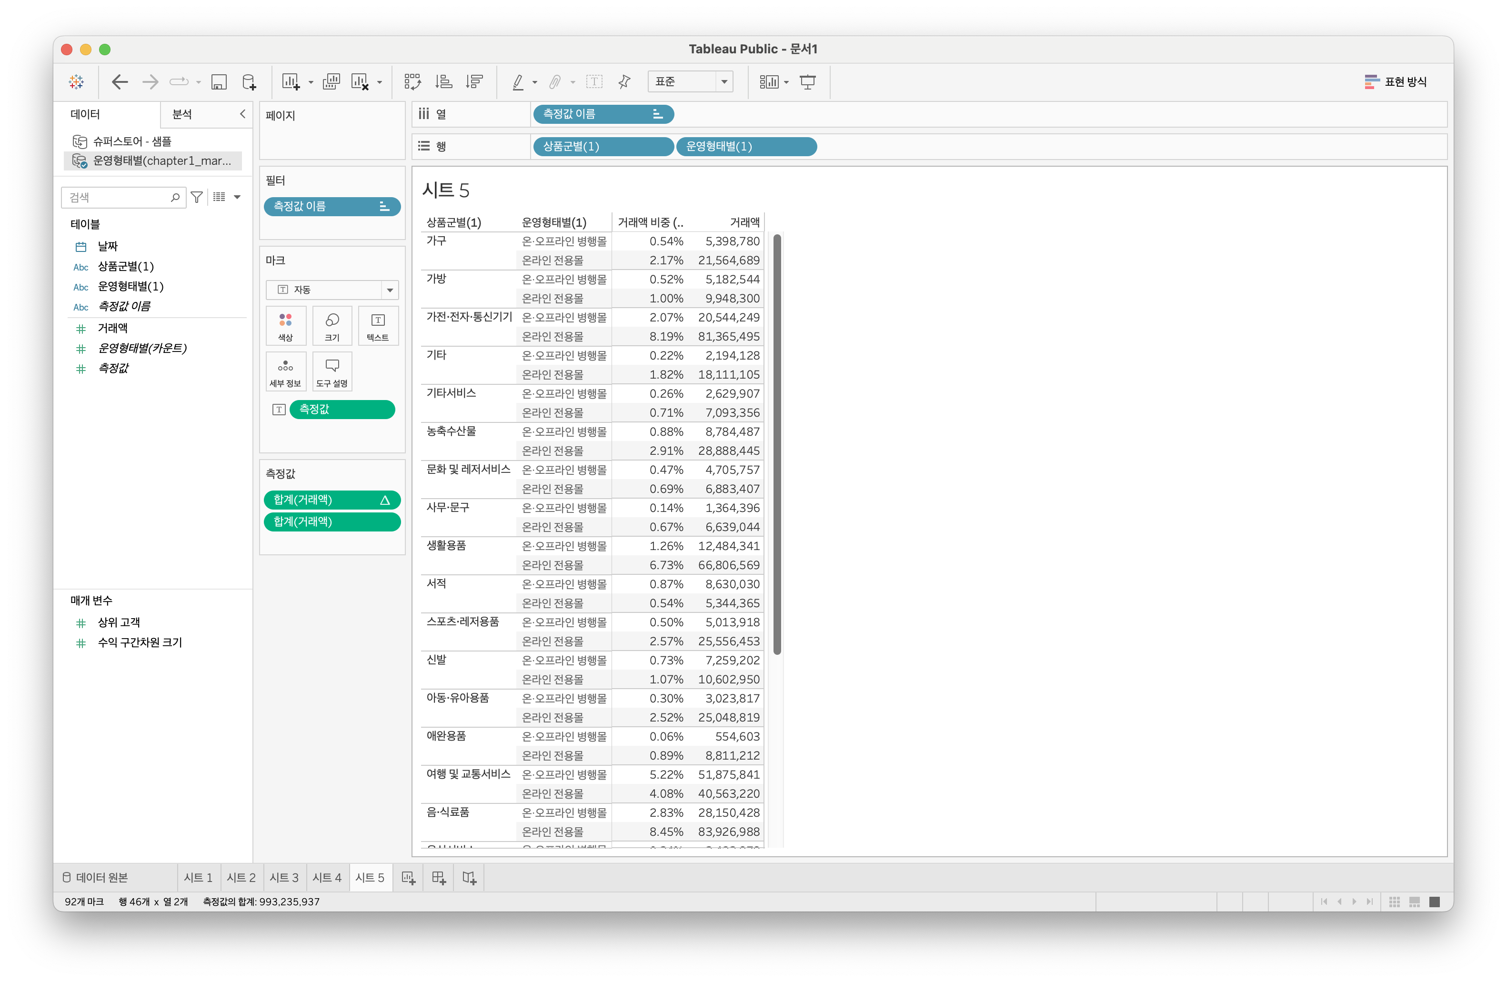Click the Presentation mode icon
The height and width of the screenshot is (982, 1507).
pos(807,82)
